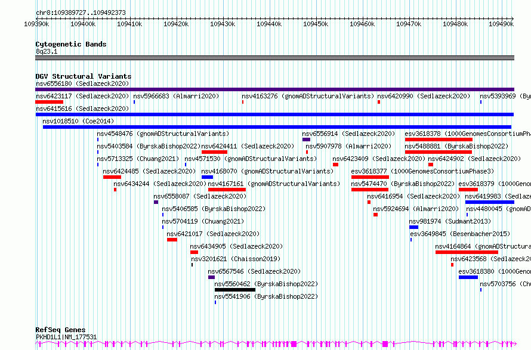Select the red nsv6421017 variant bar
Screen dimensions: 531x350
(172, 240)
